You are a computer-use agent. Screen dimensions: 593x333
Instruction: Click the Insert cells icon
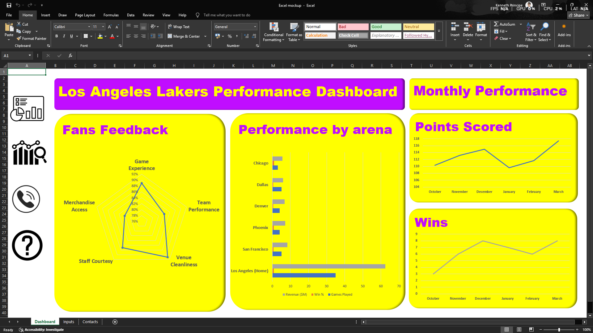(x=455, y=27)
